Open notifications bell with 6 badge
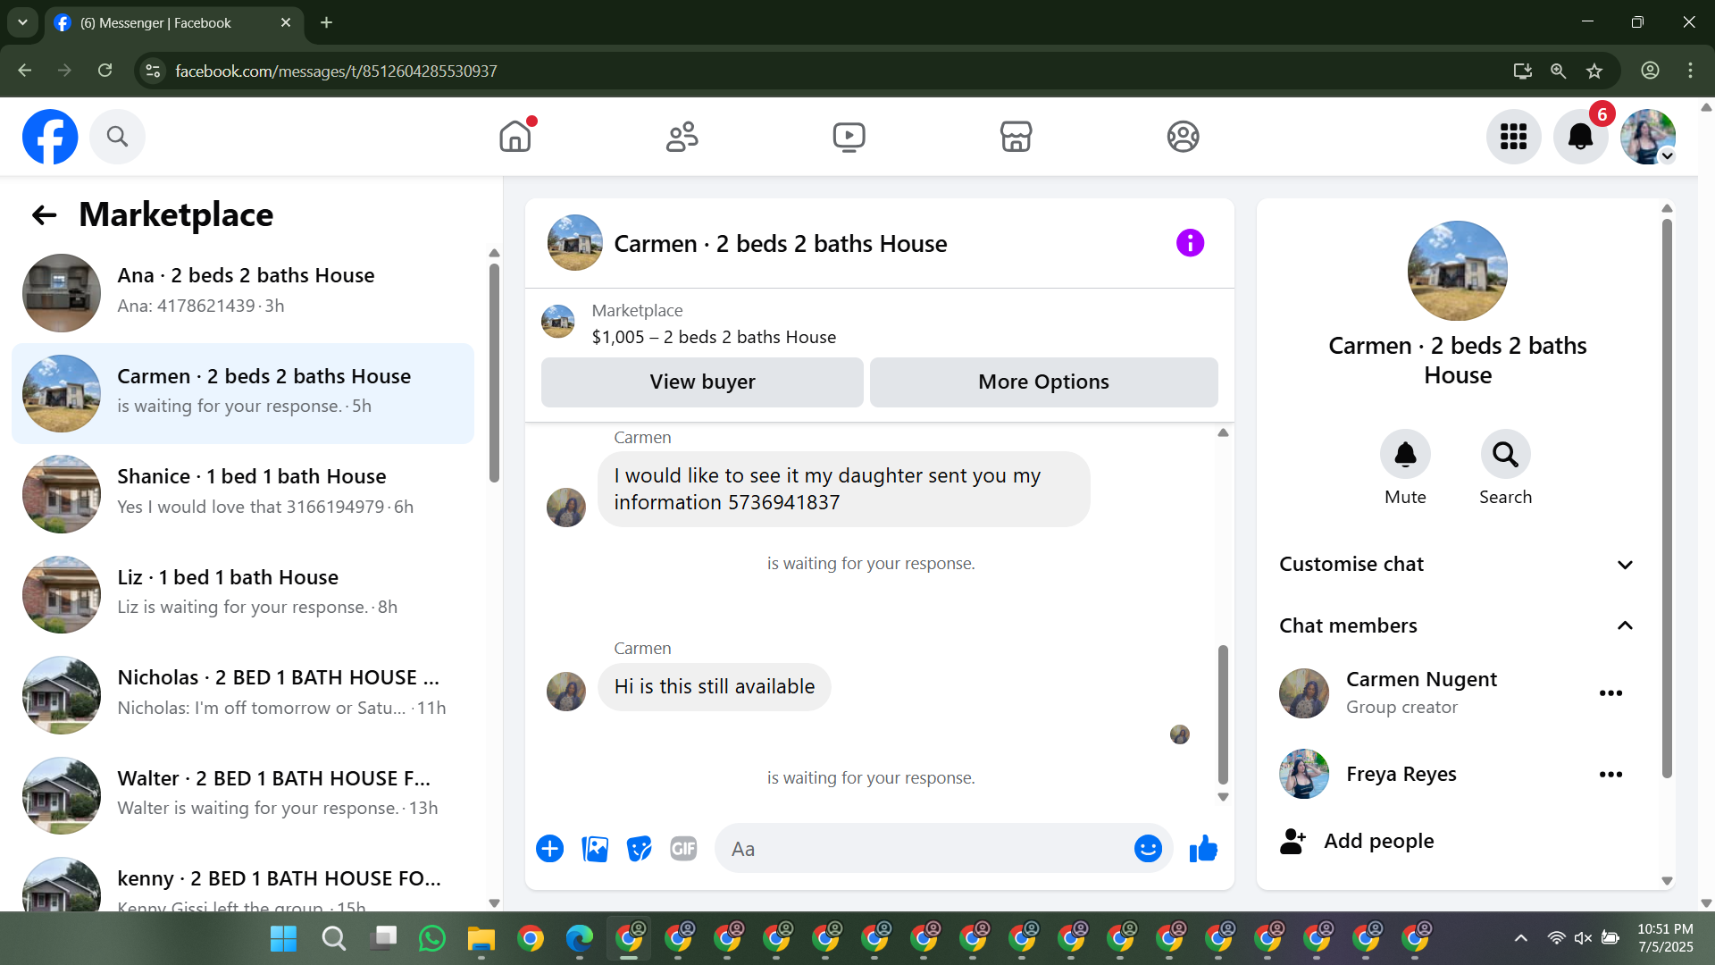This screenshot has width=1715, height=965. click(x=1580, y=137)
